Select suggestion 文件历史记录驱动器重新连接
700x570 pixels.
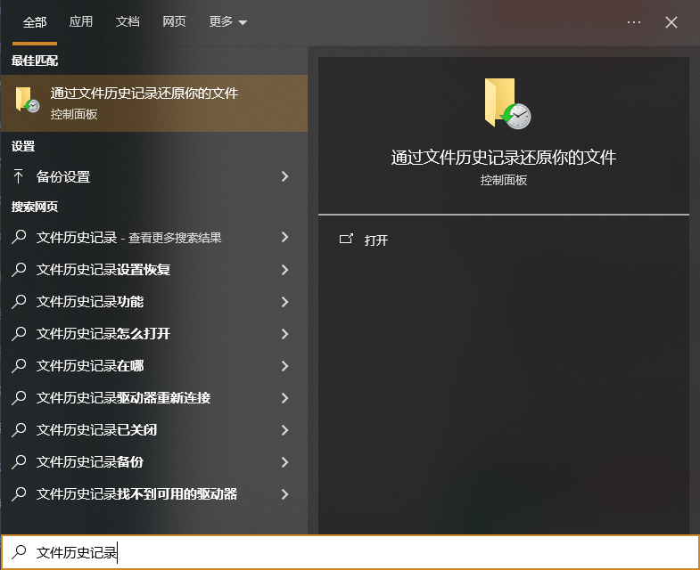(154, 398)
